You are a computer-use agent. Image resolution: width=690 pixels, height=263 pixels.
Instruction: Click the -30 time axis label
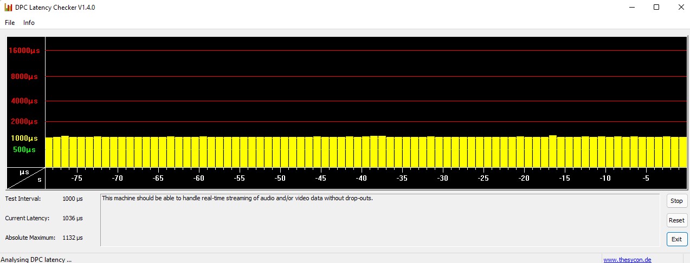click(x=442, y=178)
